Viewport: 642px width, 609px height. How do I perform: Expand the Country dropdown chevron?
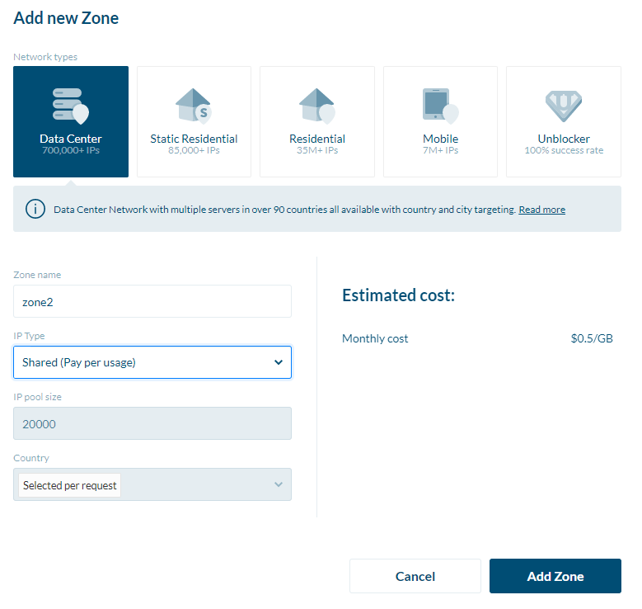tap(278, 484)
